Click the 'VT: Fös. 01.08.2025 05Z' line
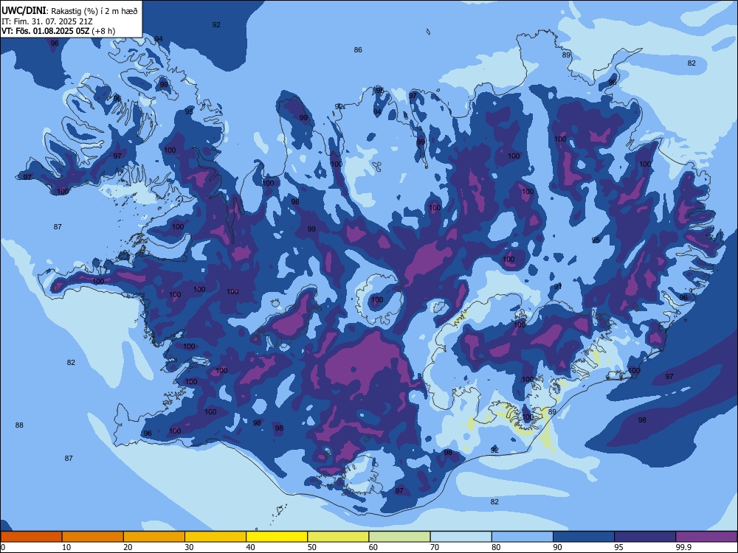The width and height of the screenshot is (738, 553). click(45, 31)
